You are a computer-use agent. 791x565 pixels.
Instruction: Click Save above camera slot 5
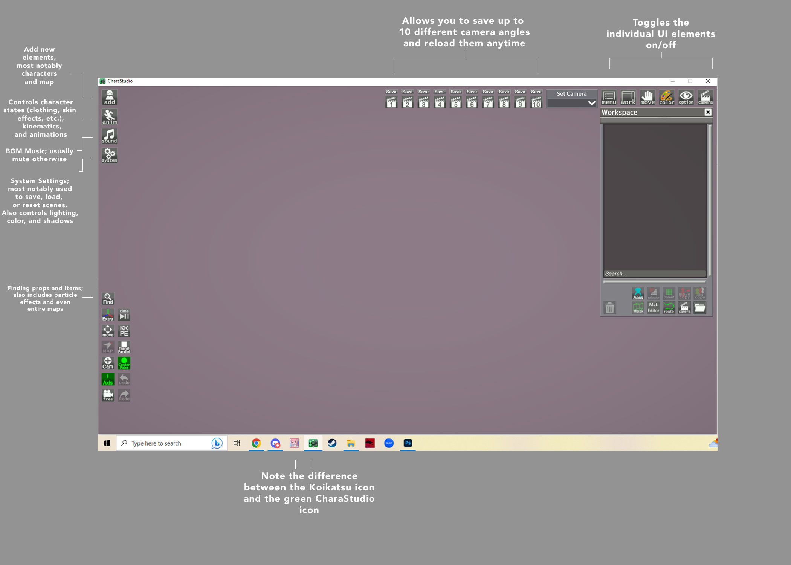pos(455,92)
